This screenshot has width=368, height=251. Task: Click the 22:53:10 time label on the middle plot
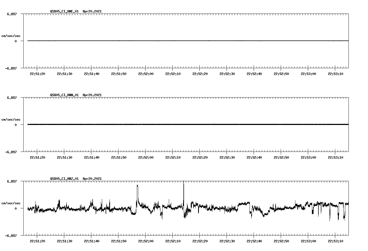[x=336, y=157]
